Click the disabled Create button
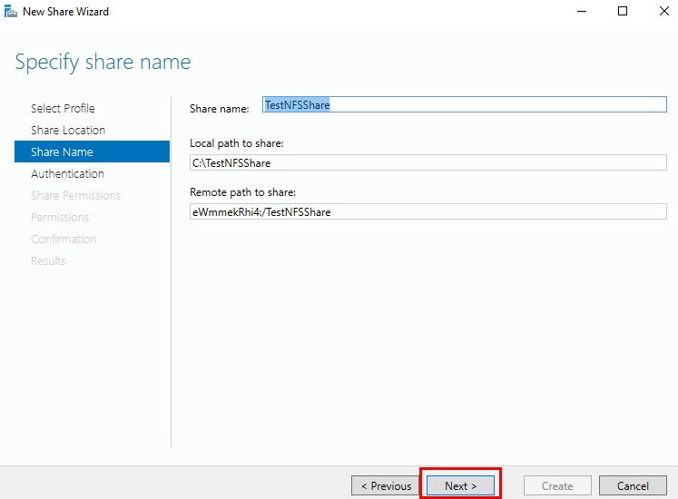 [557, 485]
